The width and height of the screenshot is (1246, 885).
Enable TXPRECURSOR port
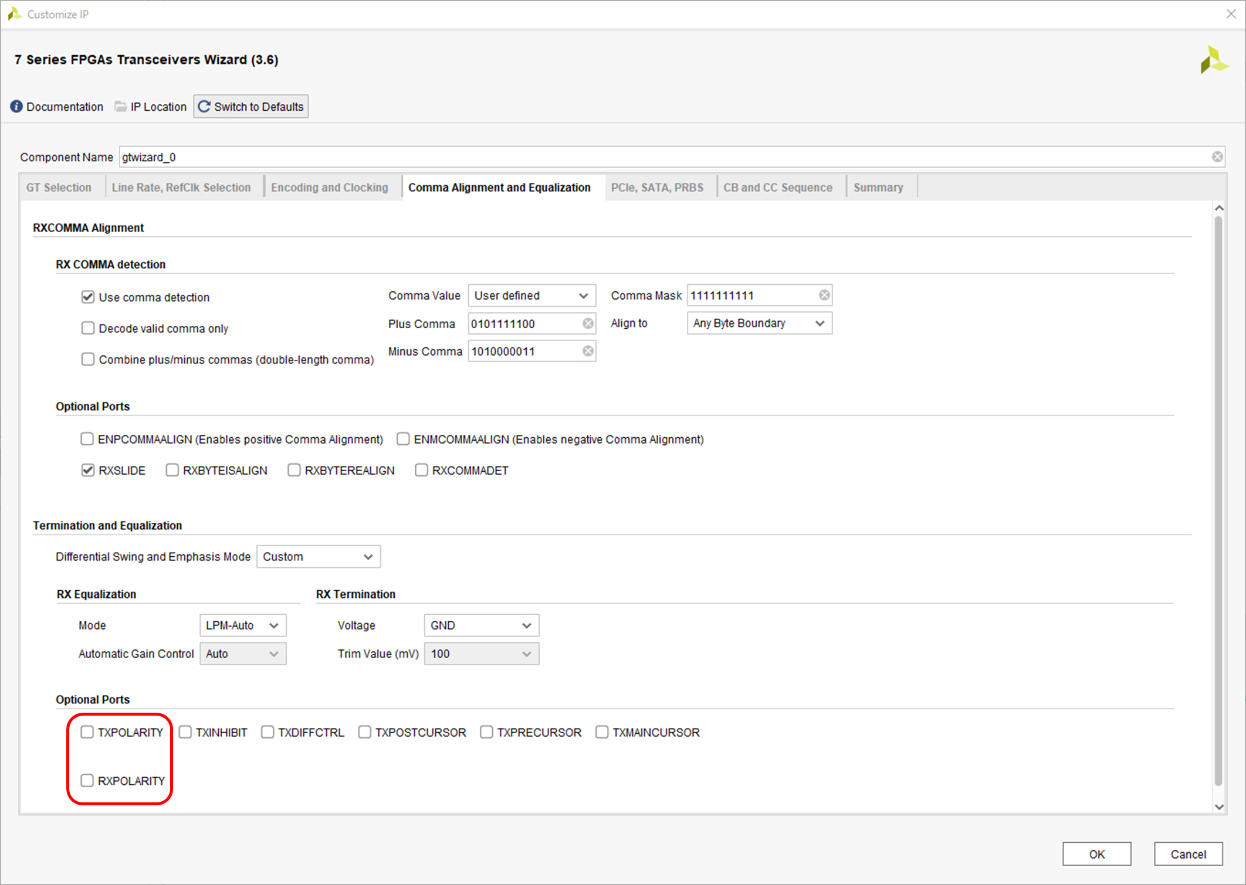(486, 732)
